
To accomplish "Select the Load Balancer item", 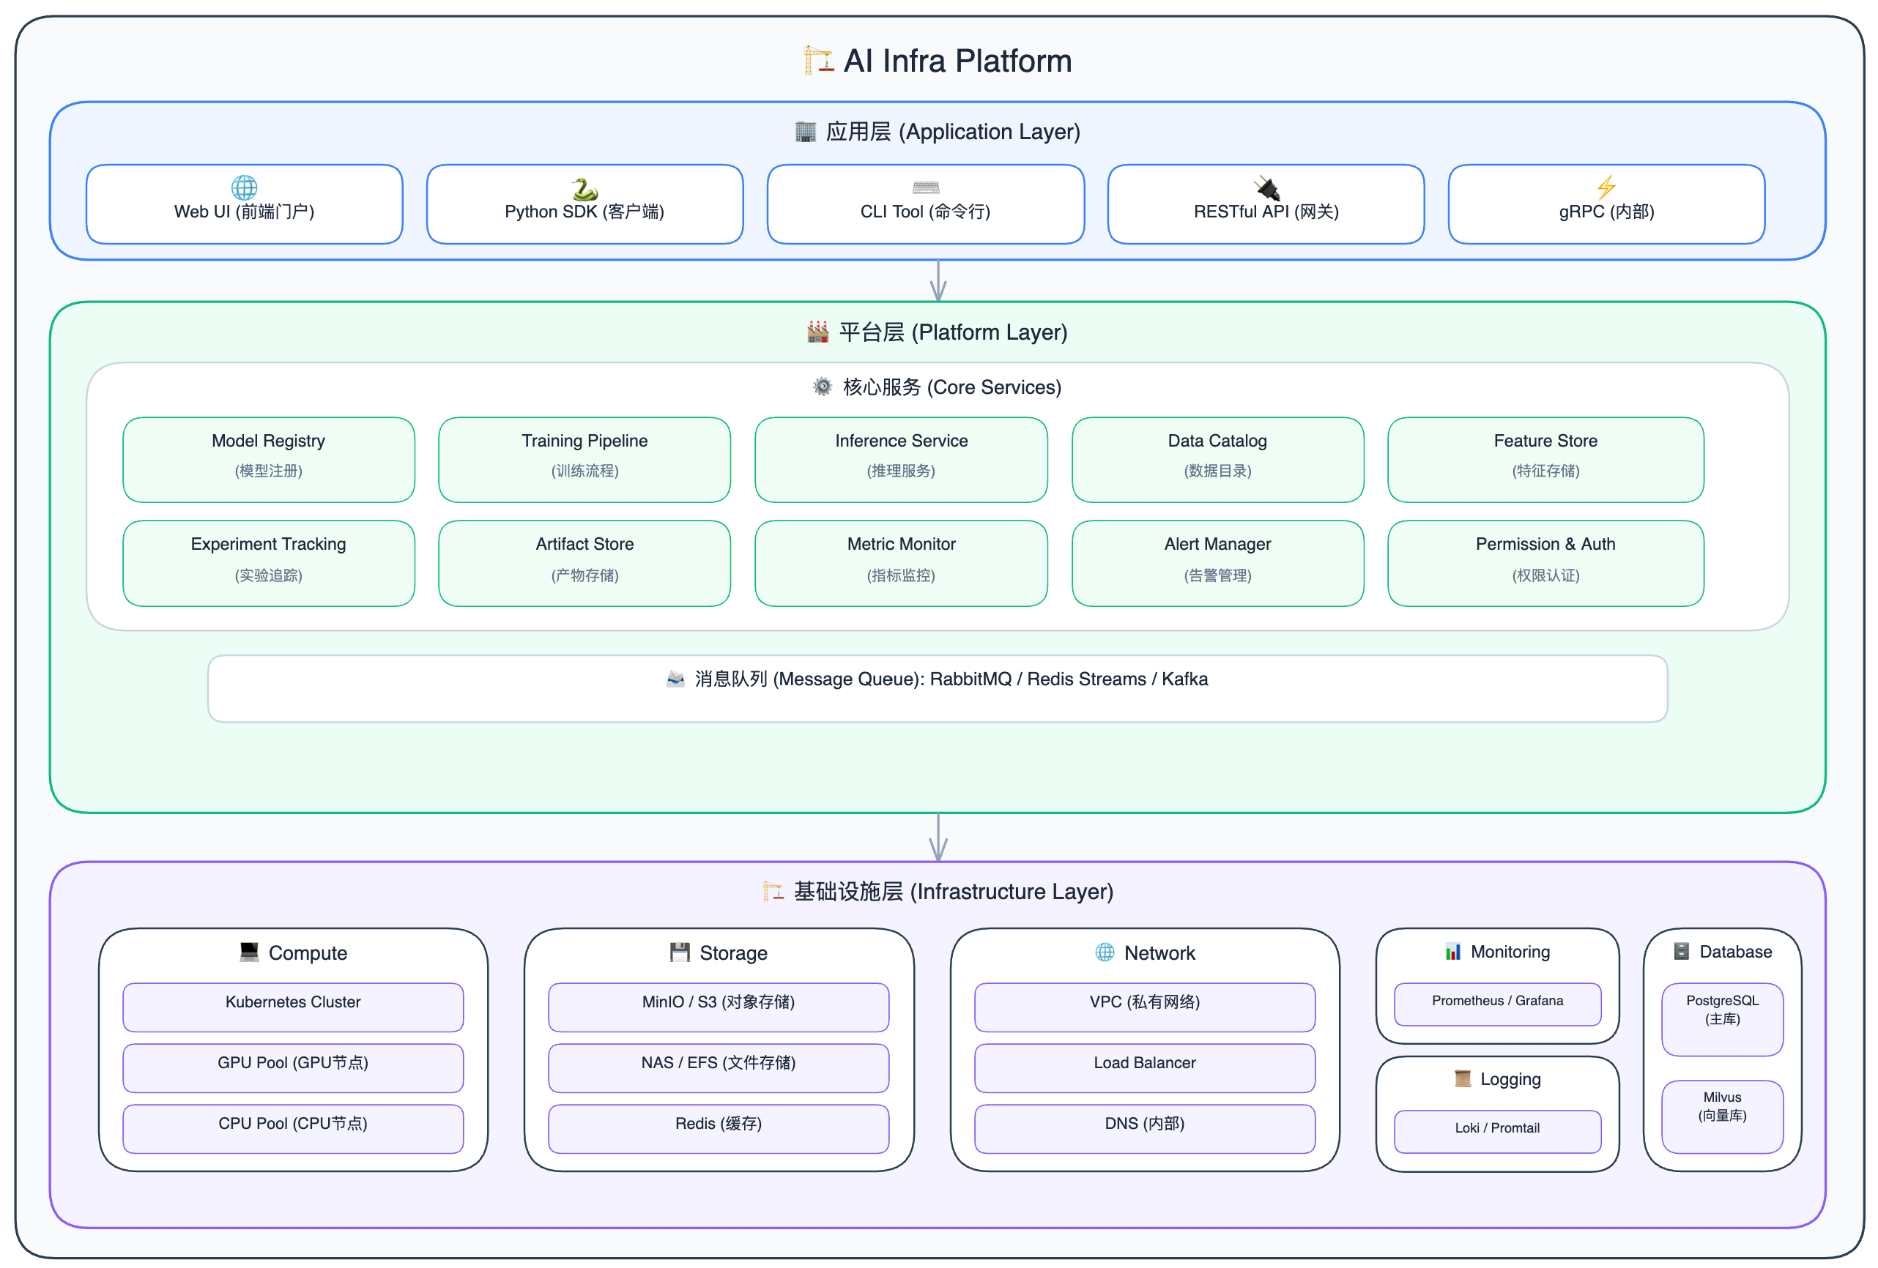I will [x=1145, y=1067].
